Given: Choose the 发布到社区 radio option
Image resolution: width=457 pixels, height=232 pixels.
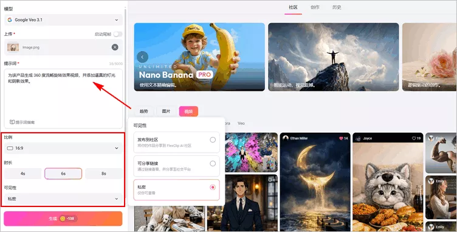Looking at the screenshot, I should [213, 139].
